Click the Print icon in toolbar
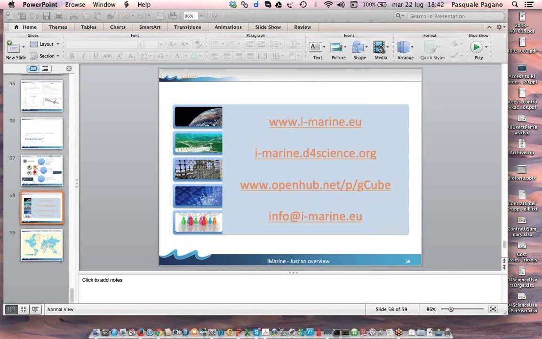Screen dimensions: 542x339 pos(59,16)
